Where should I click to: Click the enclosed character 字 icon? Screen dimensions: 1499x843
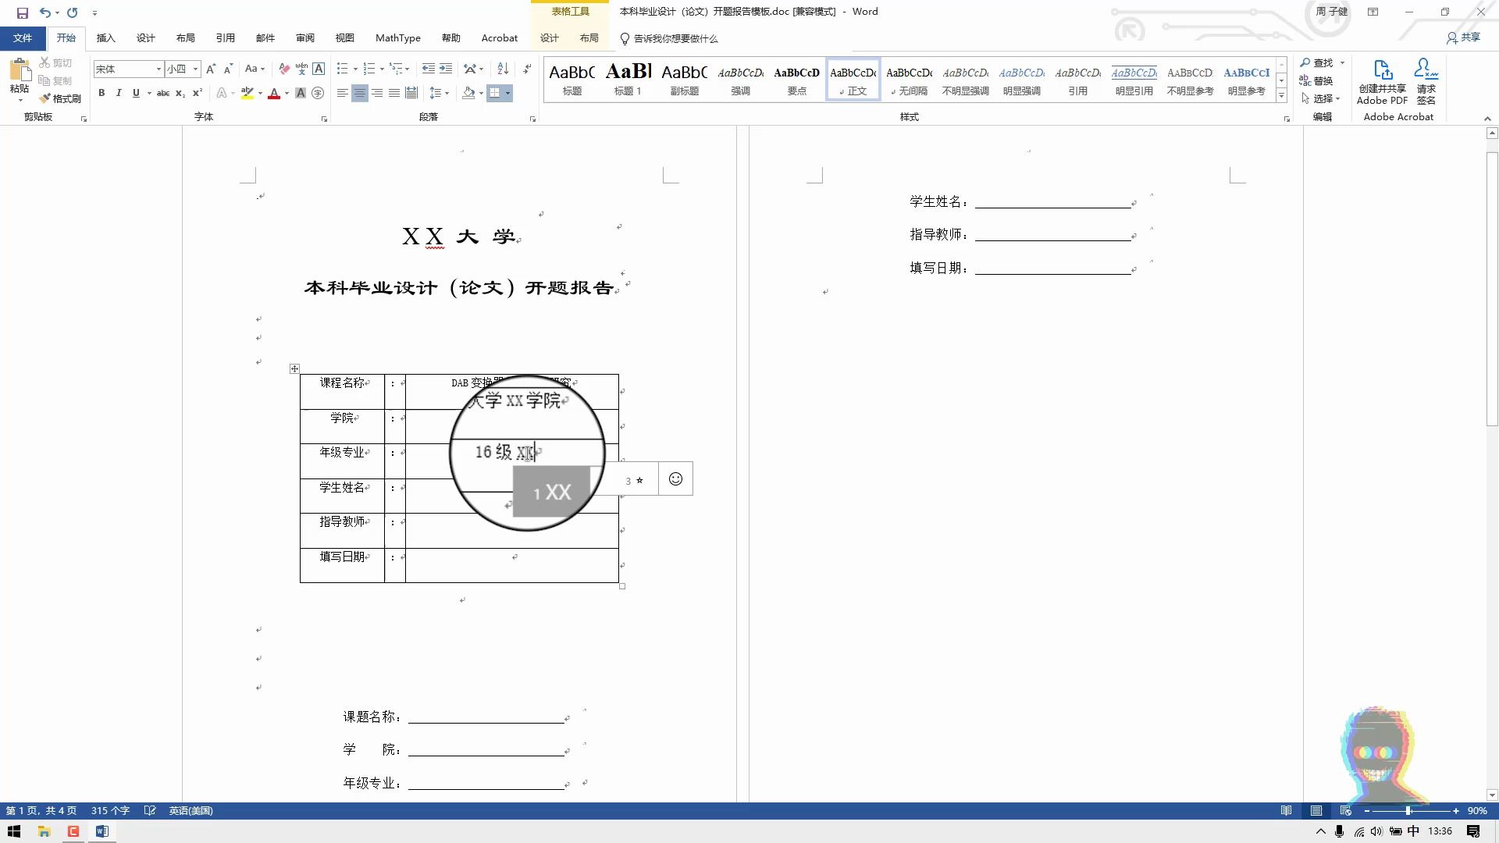[x=318, y=93]
